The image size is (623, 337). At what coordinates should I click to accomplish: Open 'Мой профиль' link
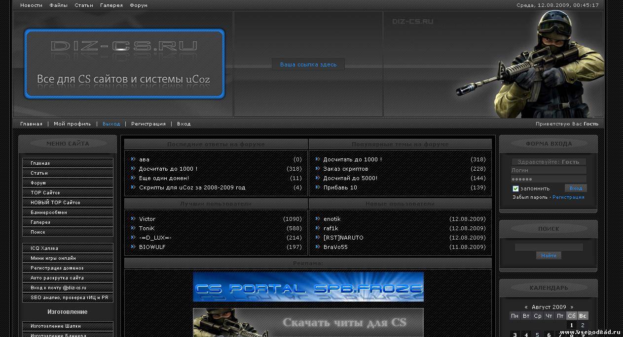point(73,124)
